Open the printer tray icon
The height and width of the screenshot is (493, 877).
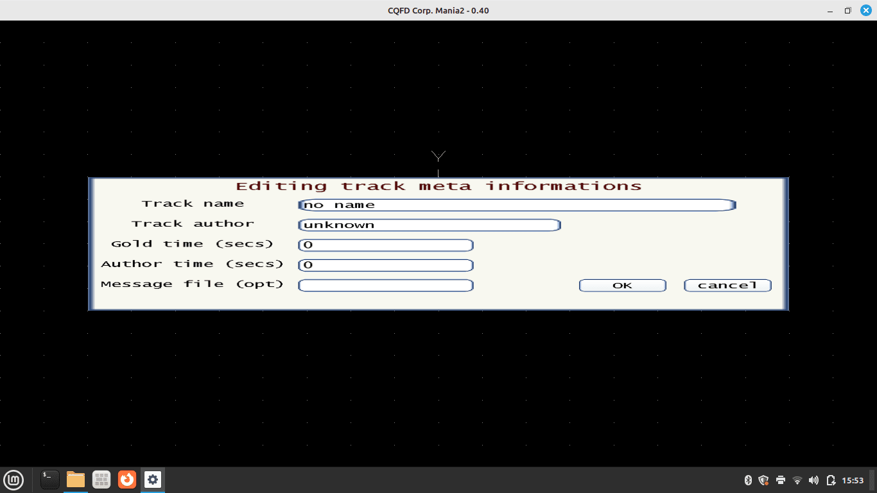(x=781, y=480)
